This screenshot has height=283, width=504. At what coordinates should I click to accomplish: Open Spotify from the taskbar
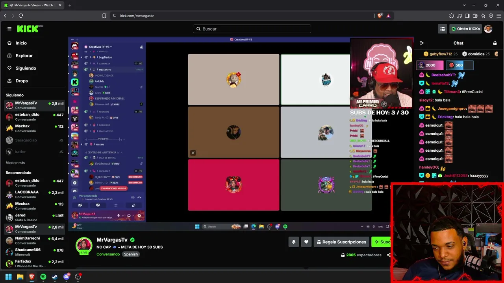click(x=43, y=277)
